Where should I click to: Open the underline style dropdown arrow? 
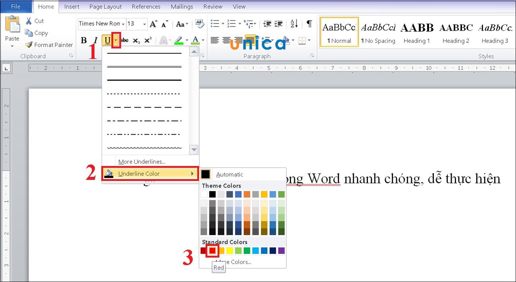pos(116,40)
